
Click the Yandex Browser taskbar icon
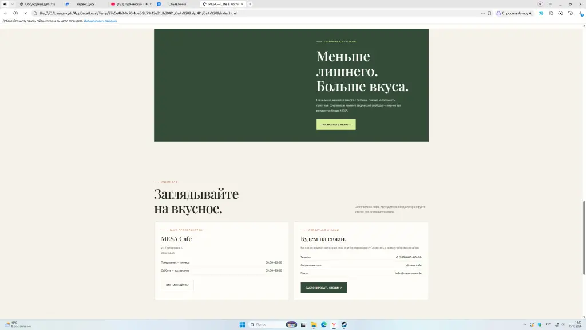[x=334, y=324]
